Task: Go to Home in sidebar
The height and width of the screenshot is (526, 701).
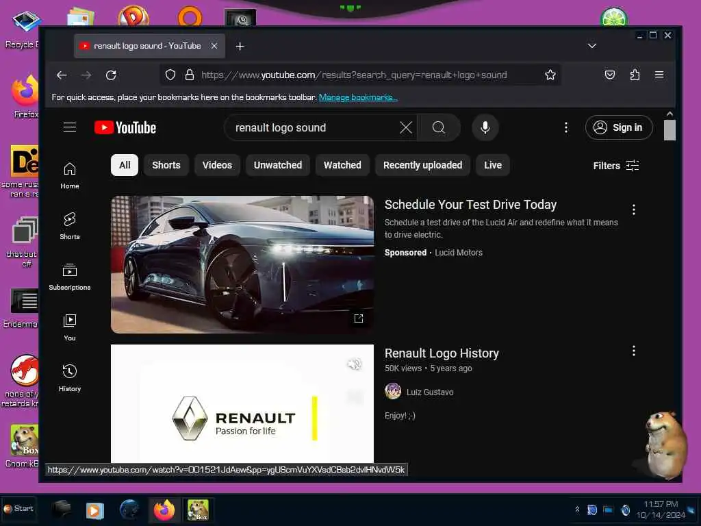Action: tap(70, 176)
